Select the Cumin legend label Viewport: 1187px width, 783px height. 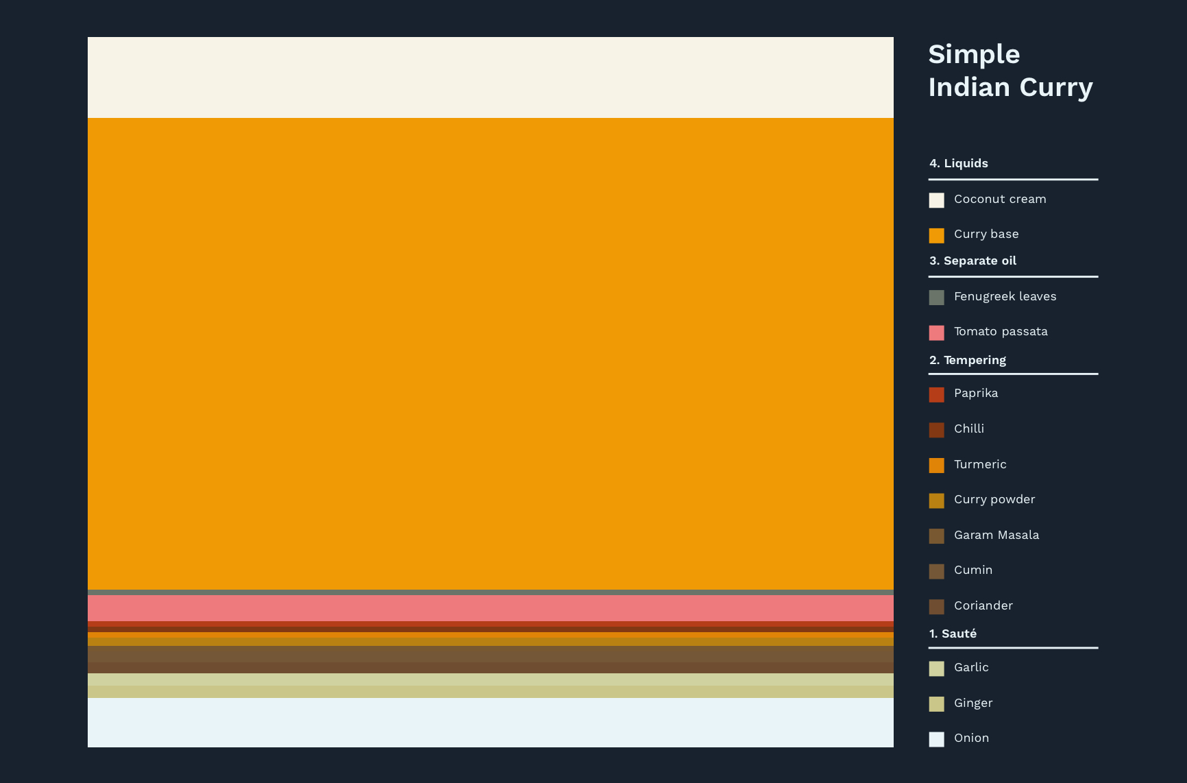tap(972, 570)
